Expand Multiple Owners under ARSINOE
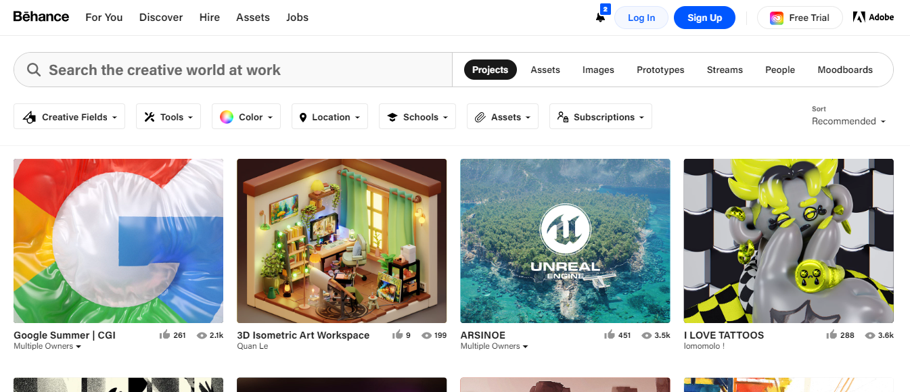This screenshot has width=910, height=392. click(494, 347)
